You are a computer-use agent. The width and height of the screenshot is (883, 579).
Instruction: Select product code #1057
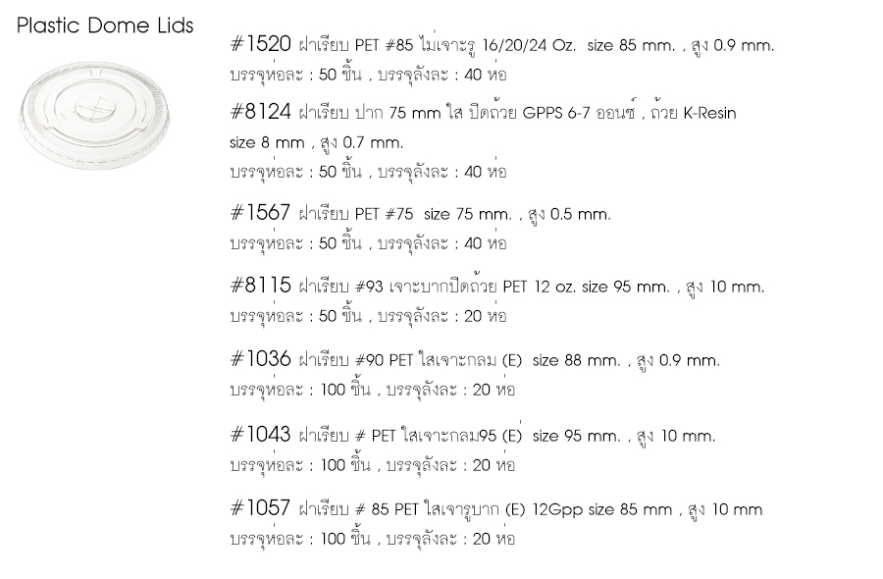tap(260, 508)
